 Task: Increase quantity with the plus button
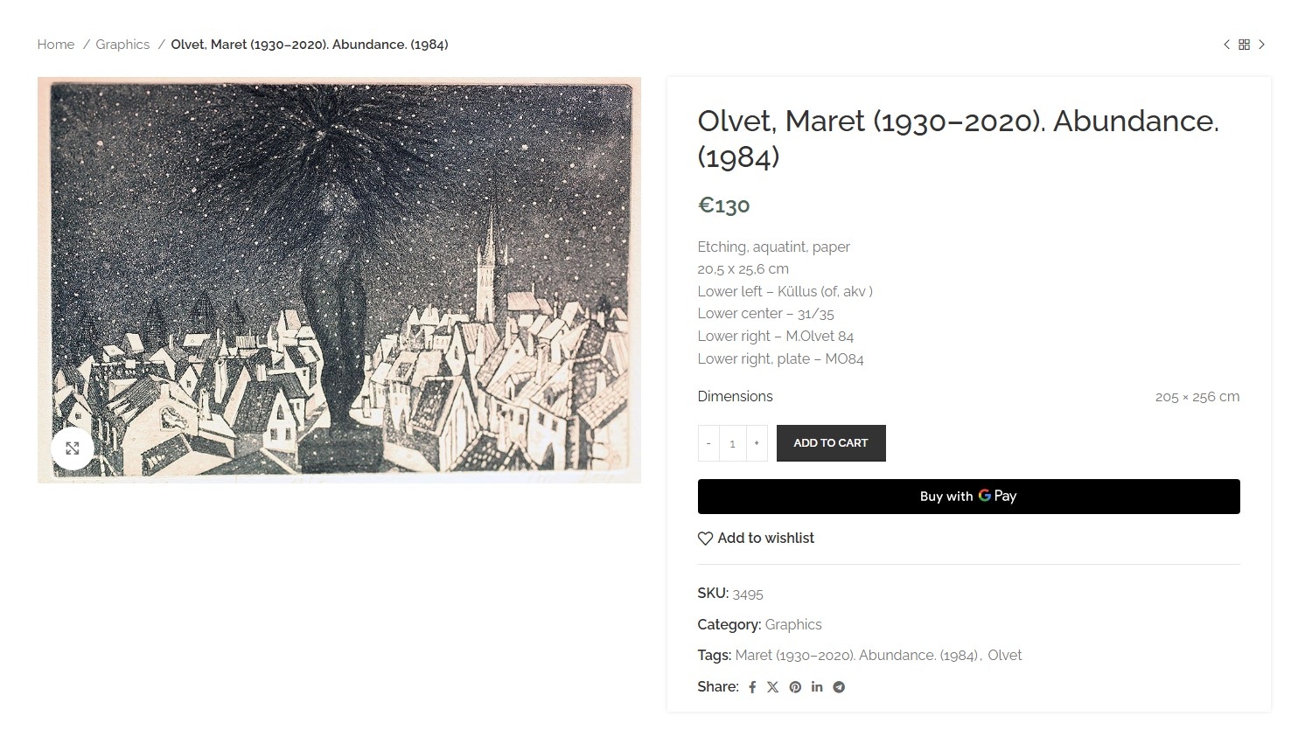[x=757, y=443]
